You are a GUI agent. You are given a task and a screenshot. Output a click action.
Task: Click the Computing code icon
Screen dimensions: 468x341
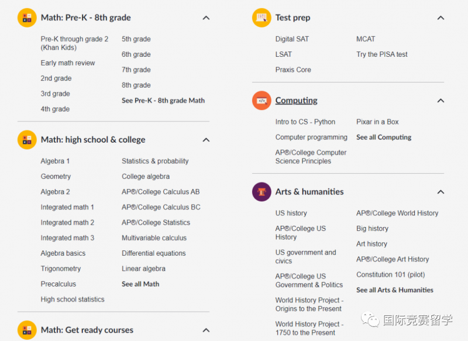(x=261, y=101)
